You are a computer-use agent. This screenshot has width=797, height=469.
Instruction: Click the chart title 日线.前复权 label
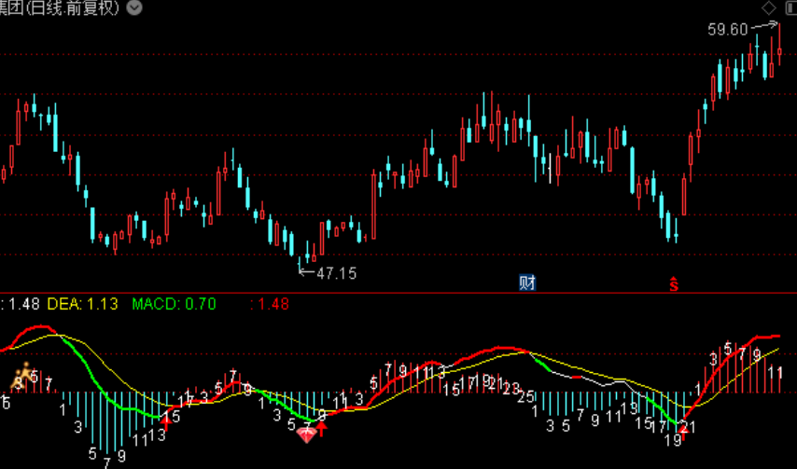coord(72,8)
